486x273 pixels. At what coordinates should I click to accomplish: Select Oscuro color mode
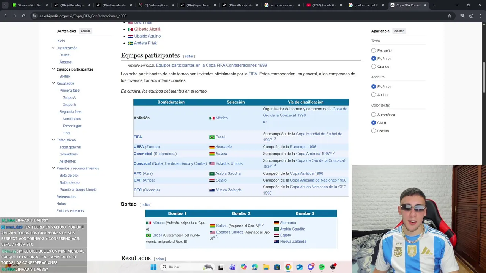click(x=374, y=131)
